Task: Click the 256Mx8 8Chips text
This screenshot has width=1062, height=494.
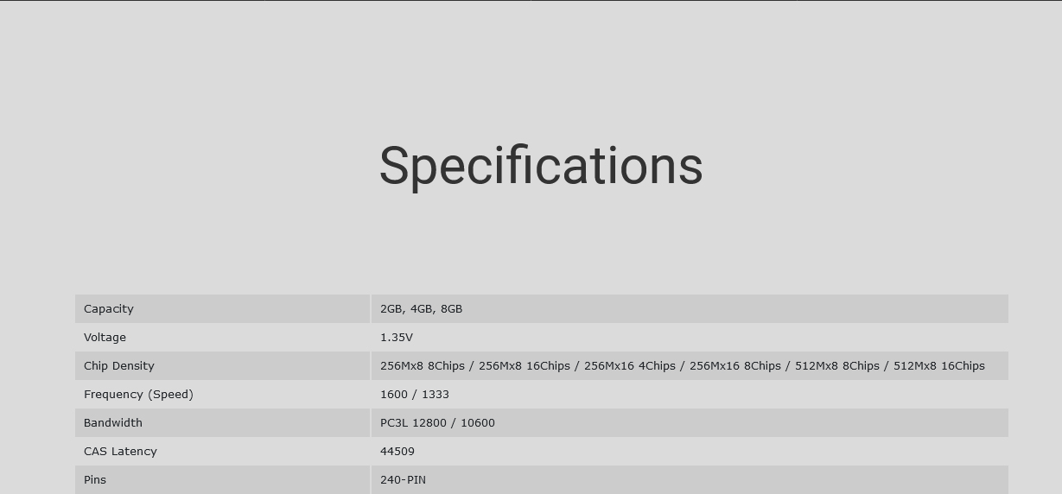Action: point(423,365)
